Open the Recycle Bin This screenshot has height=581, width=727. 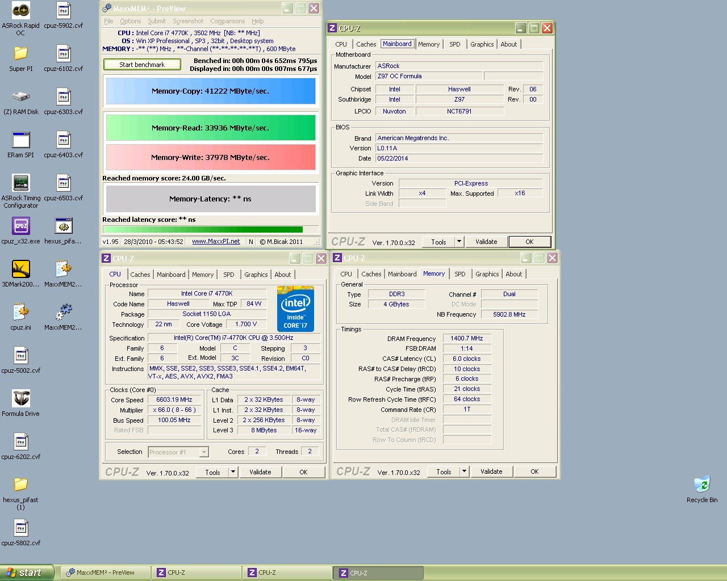tap(702, 485)
